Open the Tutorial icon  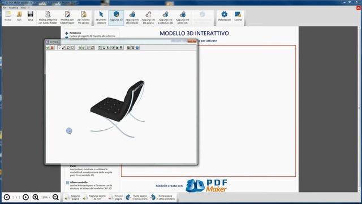238,16
